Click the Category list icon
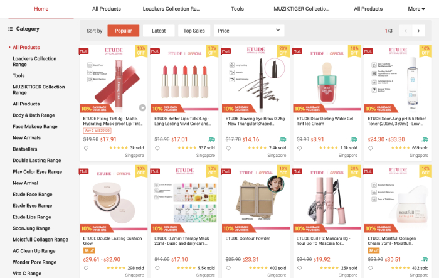 (x=11, y=29)
